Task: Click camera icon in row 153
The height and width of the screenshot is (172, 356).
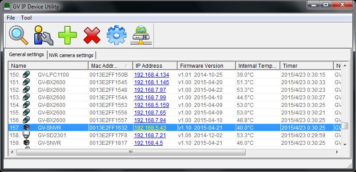Action: [x=26, y=97]
